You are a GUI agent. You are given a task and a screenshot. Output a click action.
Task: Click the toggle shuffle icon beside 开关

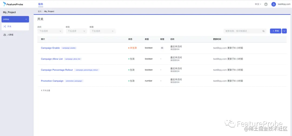point(5,26)
